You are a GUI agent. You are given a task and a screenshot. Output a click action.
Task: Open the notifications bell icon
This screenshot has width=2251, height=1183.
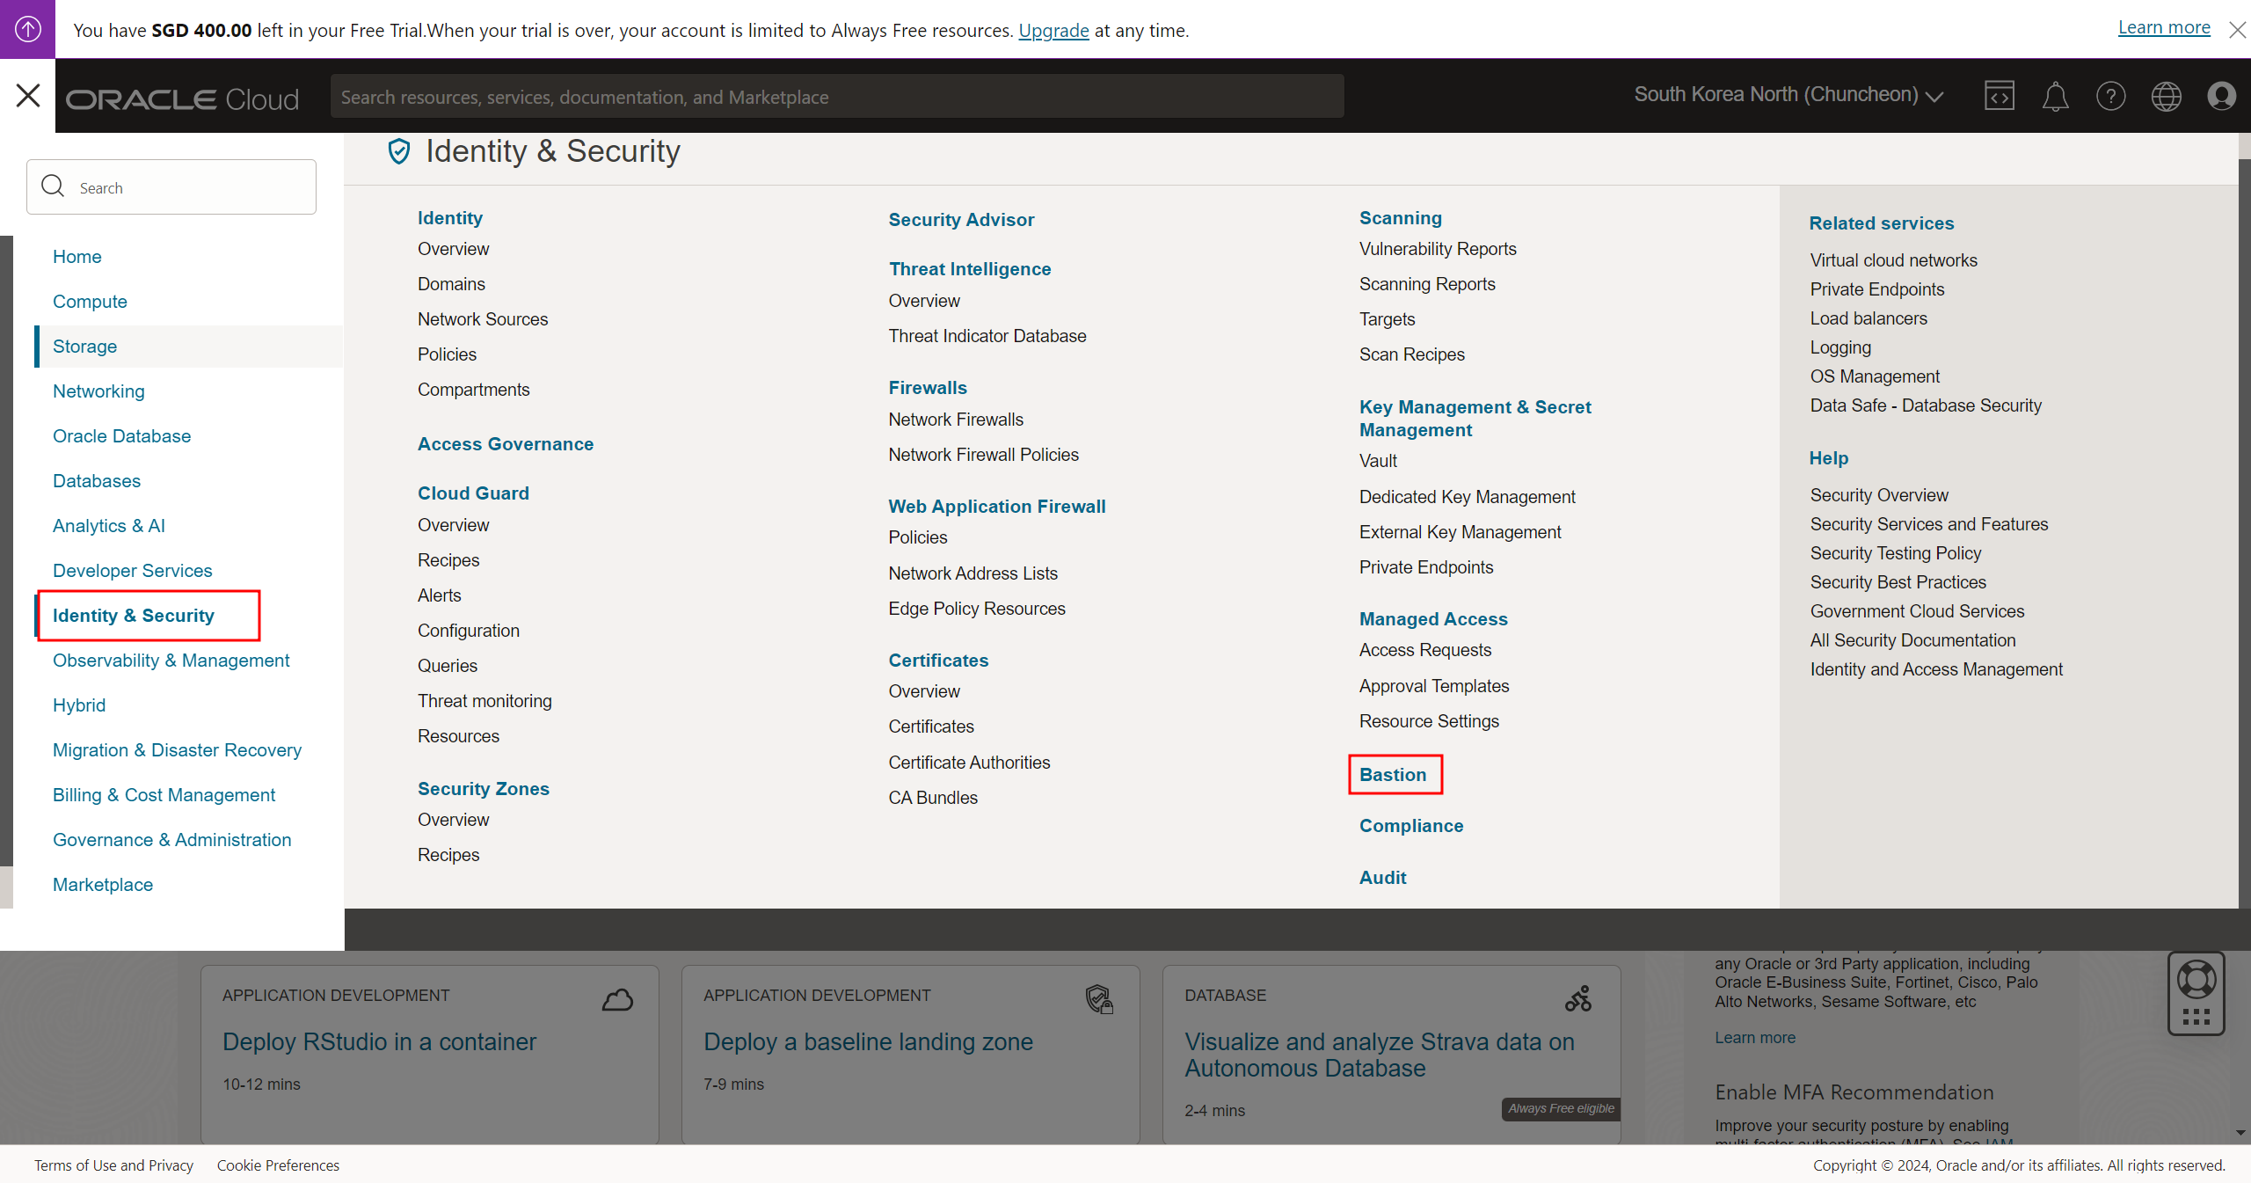[x=2055, y=96]
